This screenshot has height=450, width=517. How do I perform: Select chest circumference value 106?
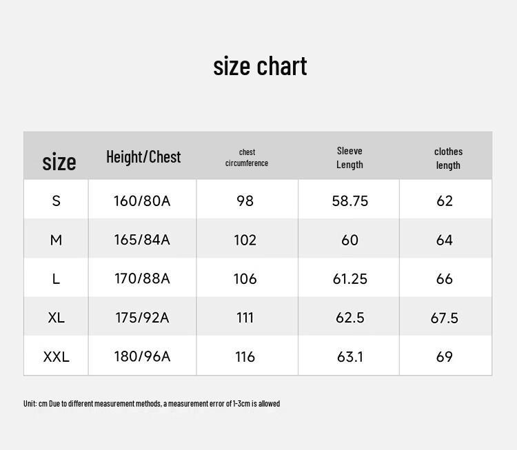[245, 279]
